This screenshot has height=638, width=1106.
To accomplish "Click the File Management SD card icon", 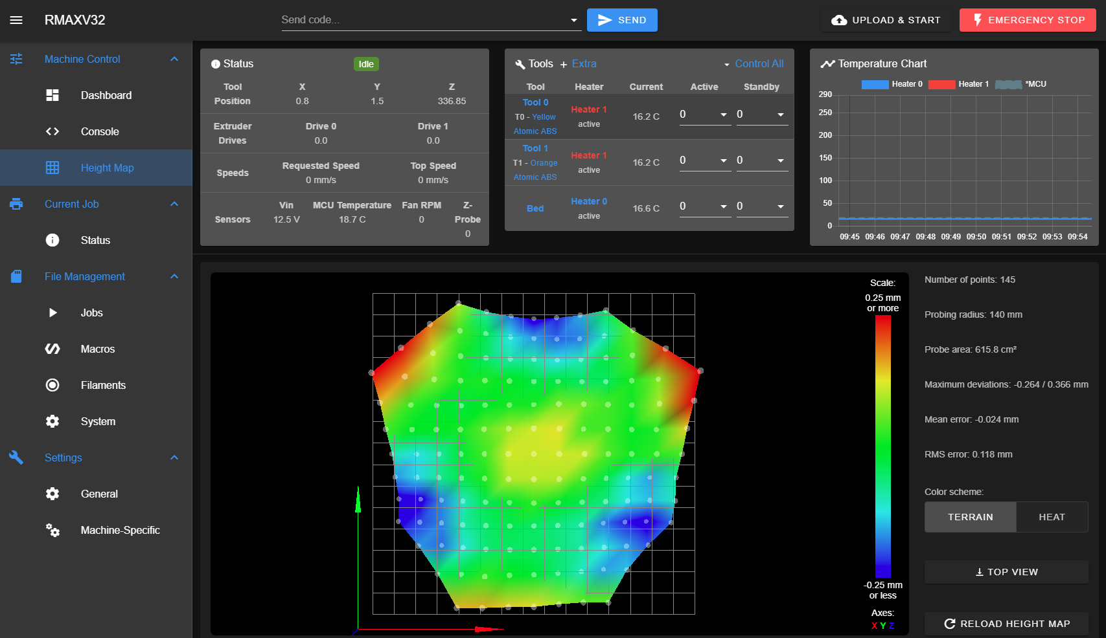I will (16, 276).
